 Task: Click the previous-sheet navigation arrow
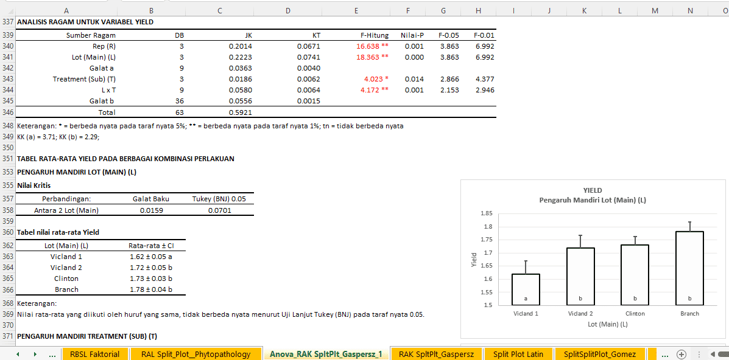(x=17, y=354)
